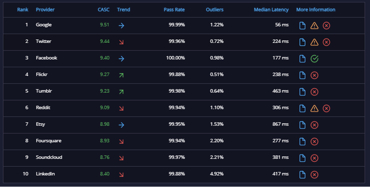Select the LinkedIn provider name

tap(45, 174)
